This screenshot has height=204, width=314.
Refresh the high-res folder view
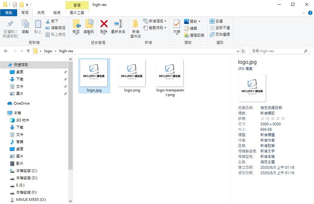(x=243, y=51)
